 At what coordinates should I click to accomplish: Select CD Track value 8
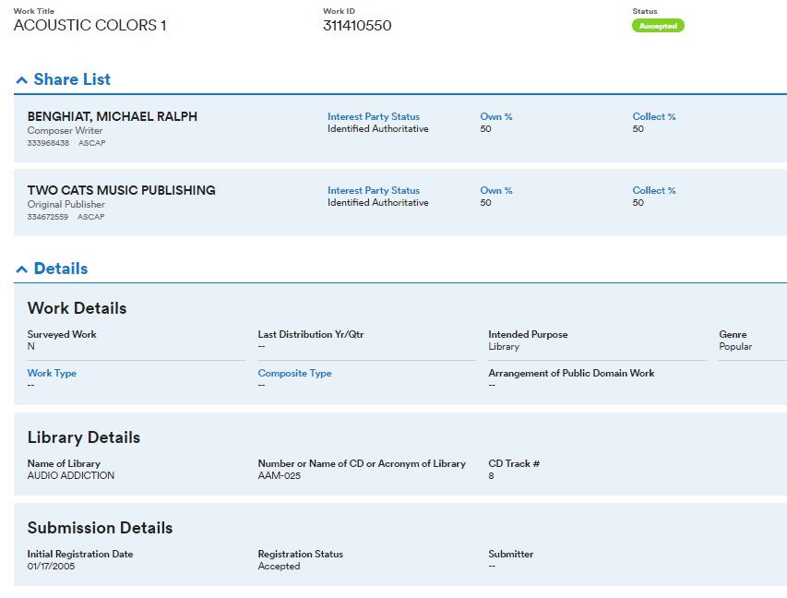492,475
